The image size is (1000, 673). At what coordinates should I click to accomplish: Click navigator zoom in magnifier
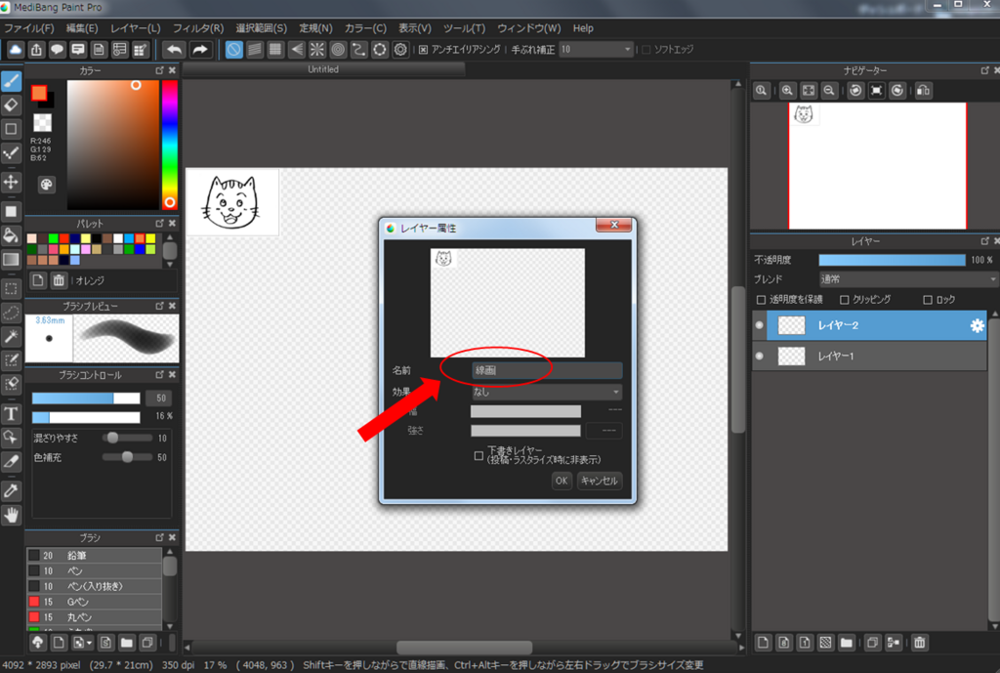pyautogui.click(x=788, y=91)
